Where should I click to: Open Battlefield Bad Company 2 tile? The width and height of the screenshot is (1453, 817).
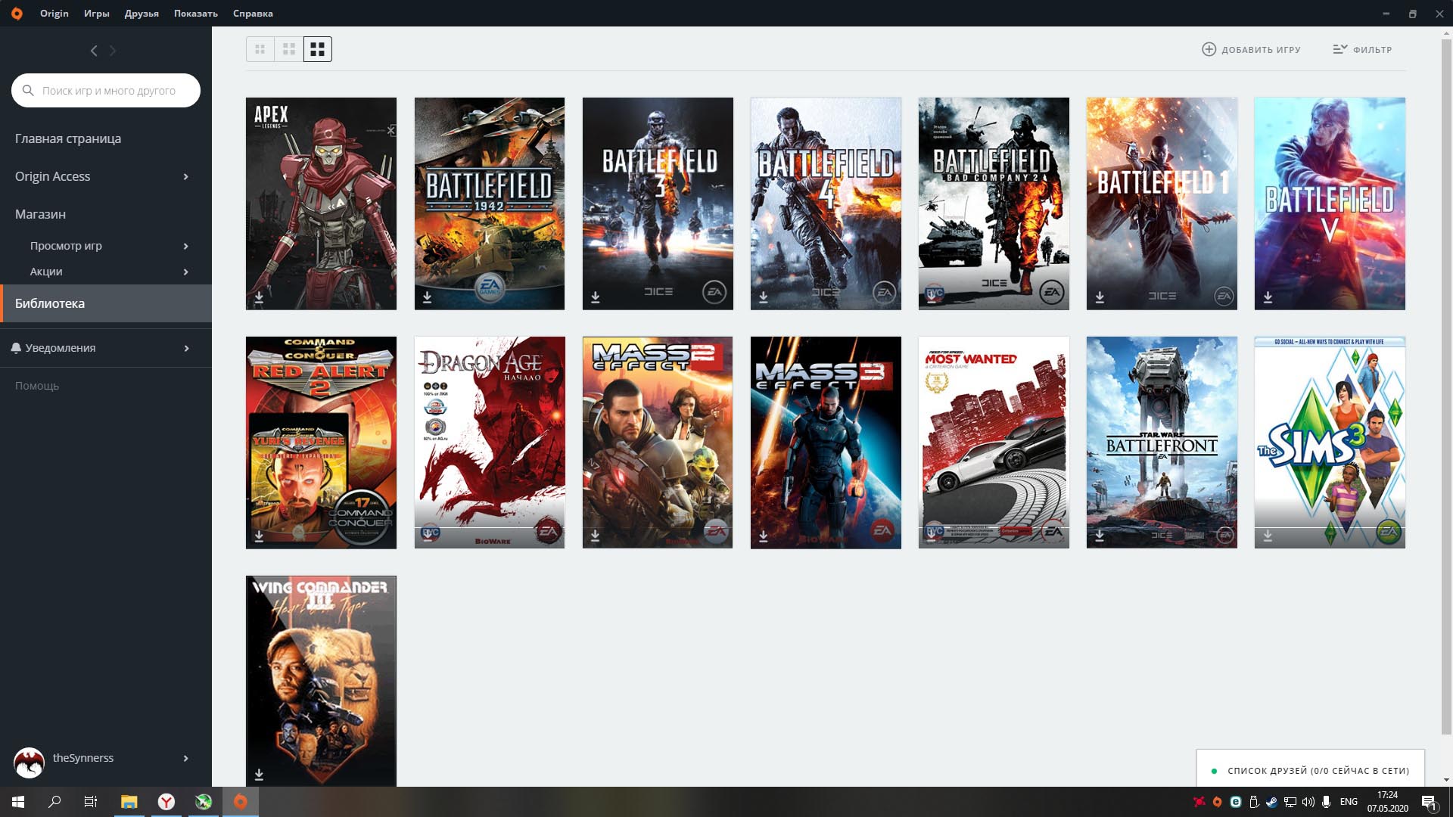click(x=994, y=203)
